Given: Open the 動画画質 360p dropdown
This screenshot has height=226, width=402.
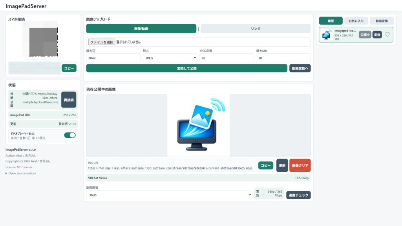Looking at the screenshot, I should 169,195.
